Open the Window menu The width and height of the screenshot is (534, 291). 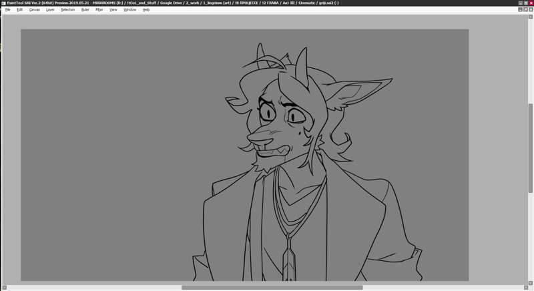[x=129, y=9]
